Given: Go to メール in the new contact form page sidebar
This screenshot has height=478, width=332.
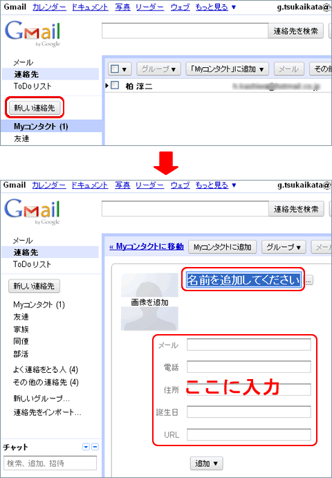Looking at the screenshot, I should pyautogui.click(x=23, y=241).
